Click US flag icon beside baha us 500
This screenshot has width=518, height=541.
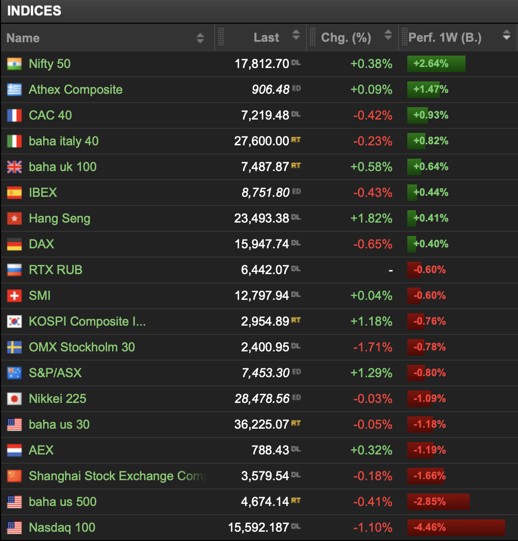14,502
